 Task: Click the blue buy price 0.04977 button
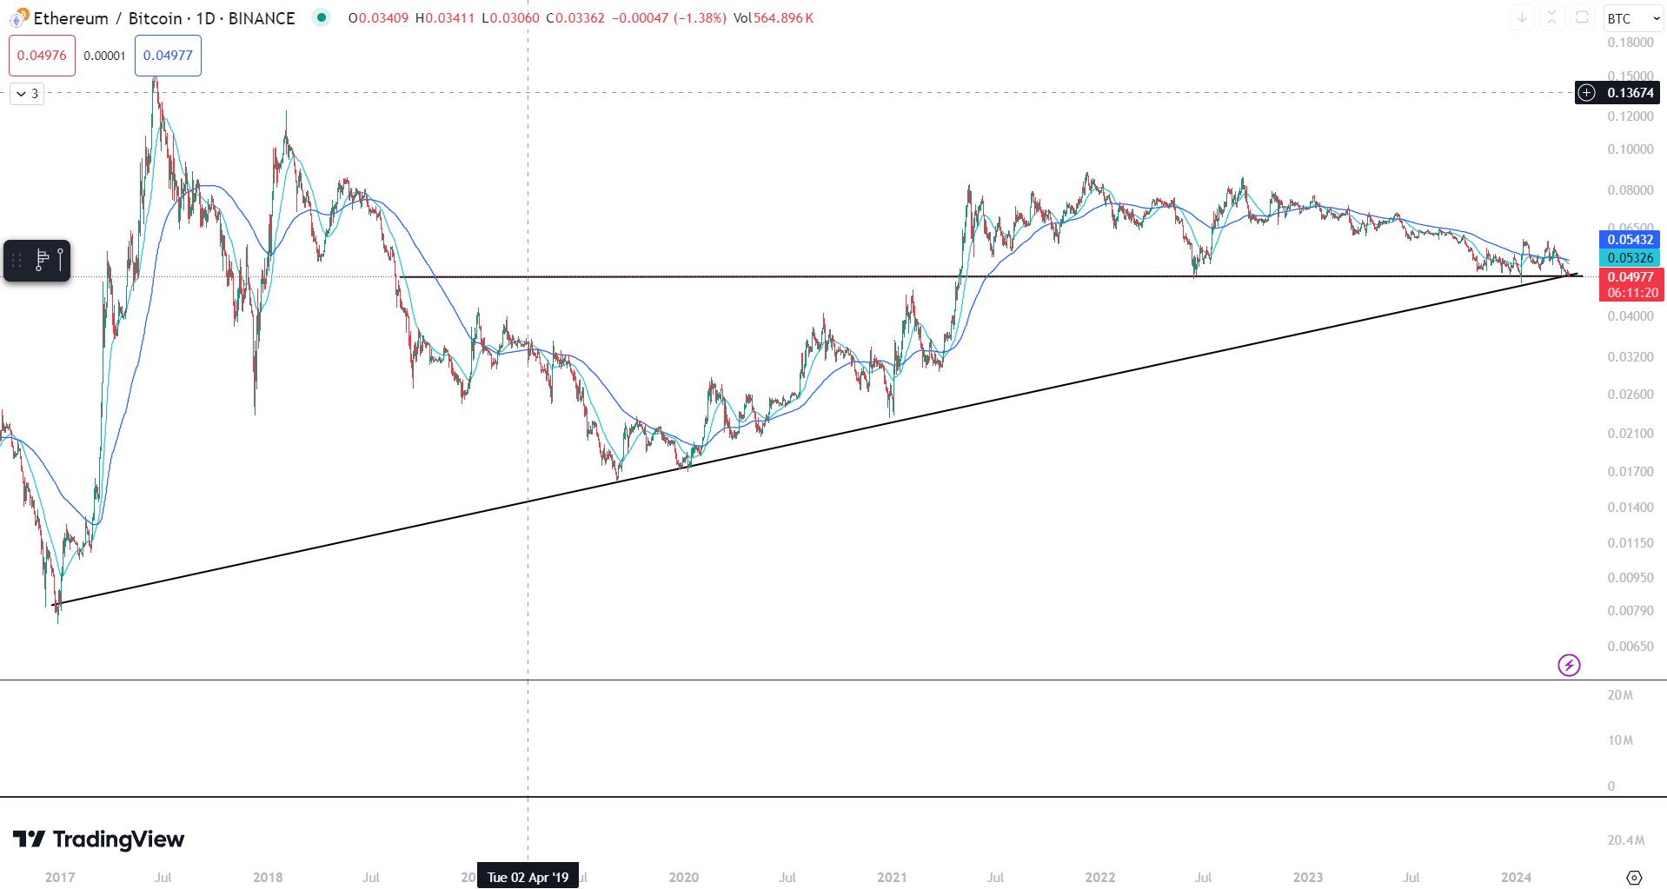168,56
